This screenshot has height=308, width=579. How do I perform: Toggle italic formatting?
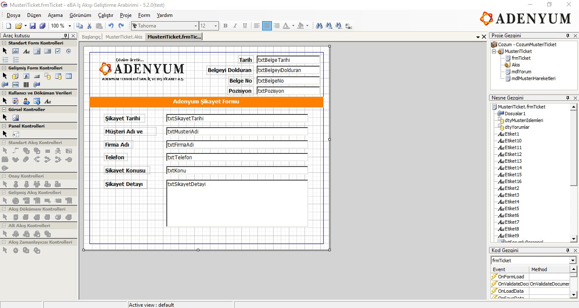tap(235, 26)
